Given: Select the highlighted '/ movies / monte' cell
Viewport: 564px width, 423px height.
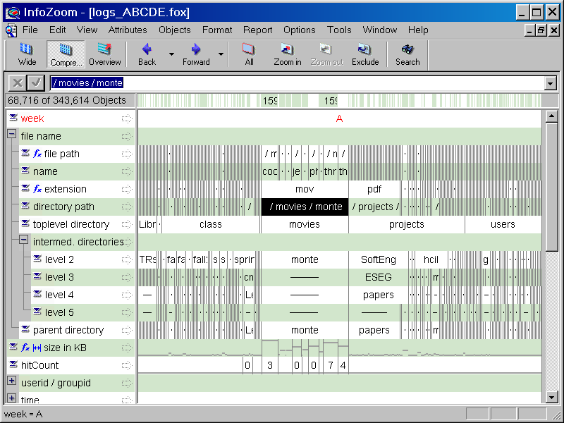Looking at the screenshot, I should 305,207.
